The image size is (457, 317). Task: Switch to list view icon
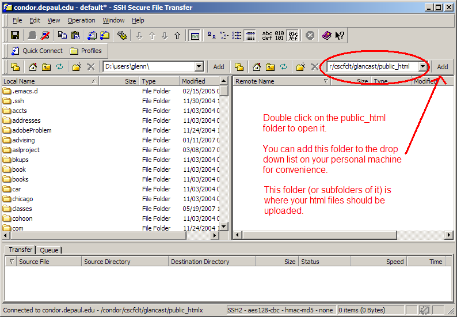[x=237, y=36]
